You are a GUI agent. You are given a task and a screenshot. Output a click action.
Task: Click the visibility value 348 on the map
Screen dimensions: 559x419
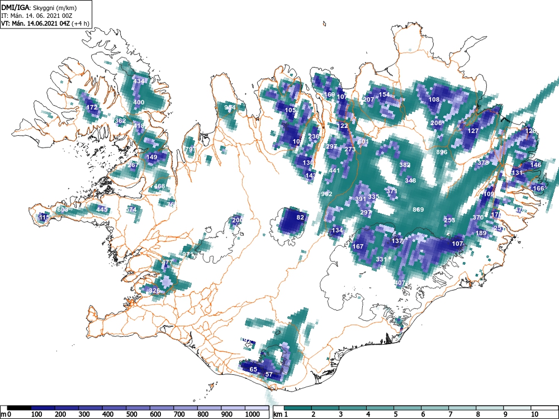pos(410,180)
